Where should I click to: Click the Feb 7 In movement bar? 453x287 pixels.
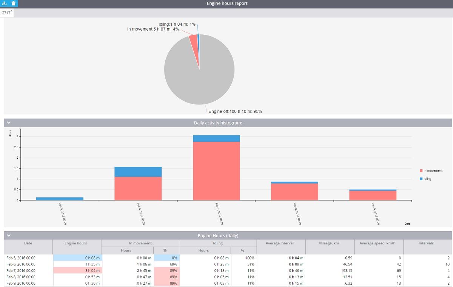[216, 171]
